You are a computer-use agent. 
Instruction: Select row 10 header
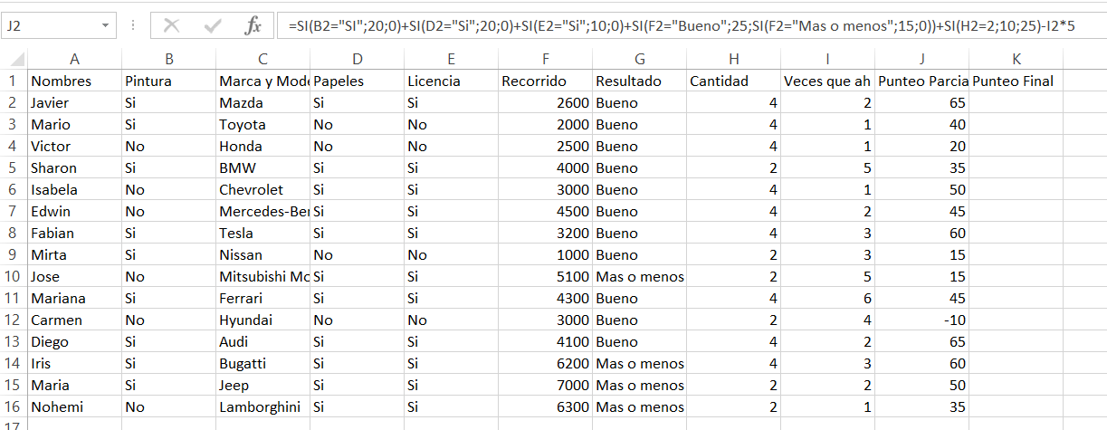[x=13, y=276]
